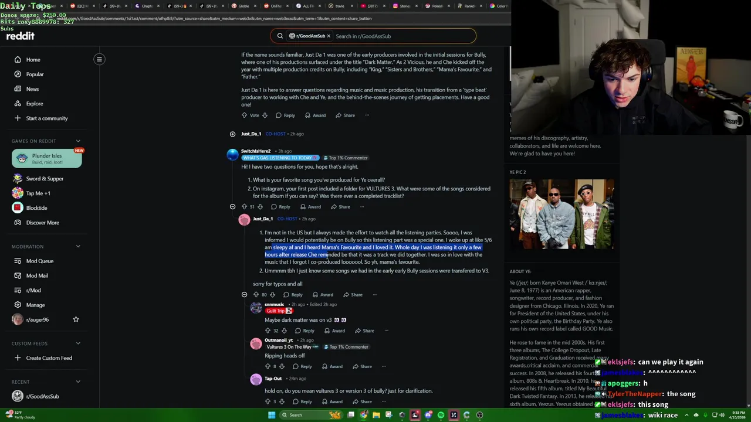Click the plus icon for Start a community
This screenshot has height=422, width=751.
[x=18, y=118]
